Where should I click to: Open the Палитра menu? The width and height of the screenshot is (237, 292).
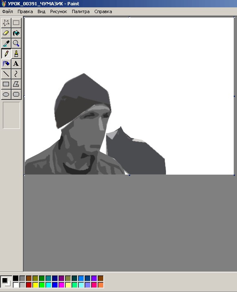click(81, 11)
